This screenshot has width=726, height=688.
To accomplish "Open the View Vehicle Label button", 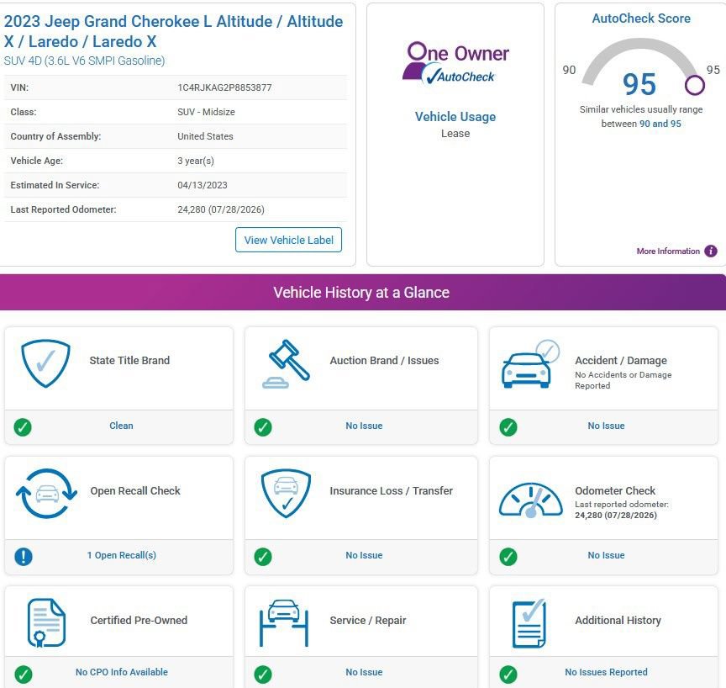I will coord(288,240).
